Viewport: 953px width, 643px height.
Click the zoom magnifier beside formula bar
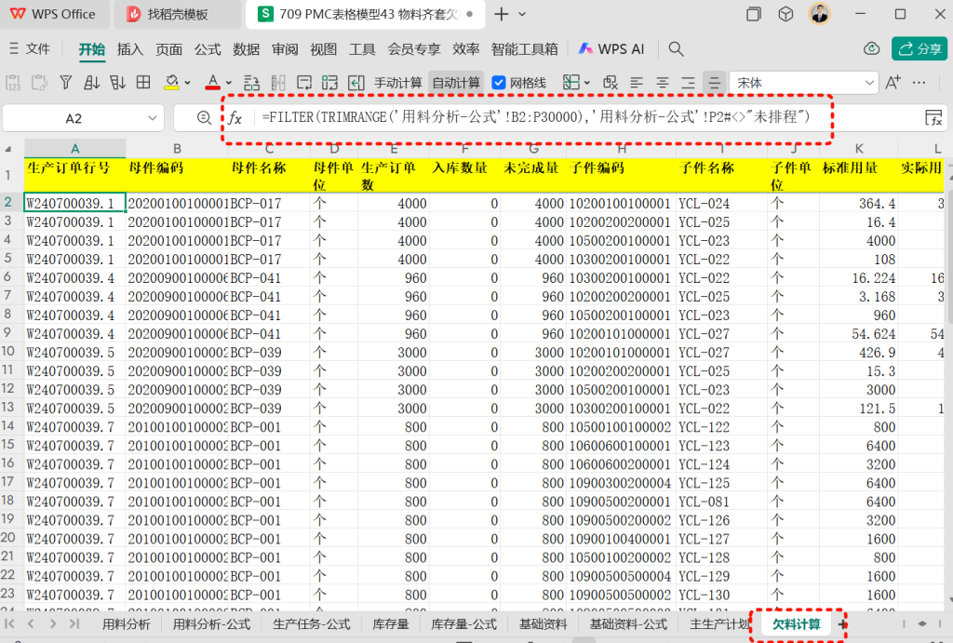pos(204,118)
